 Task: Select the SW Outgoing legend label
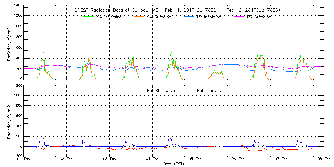coord(159,17)
